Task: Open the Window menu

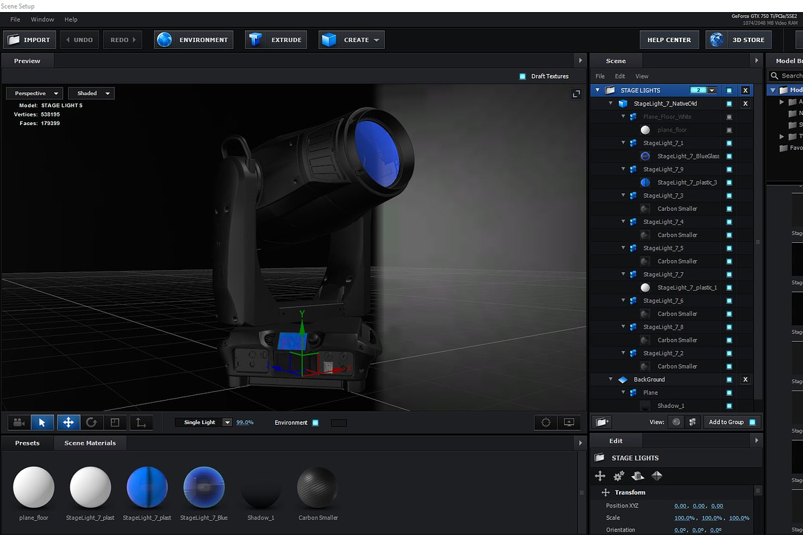Action: 43,19
